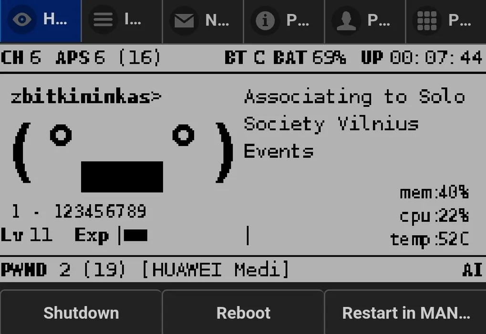Screen dimensions: 486x334
Task: Click the BAT 69% battery indicator
Action: (x=310, y=58)
